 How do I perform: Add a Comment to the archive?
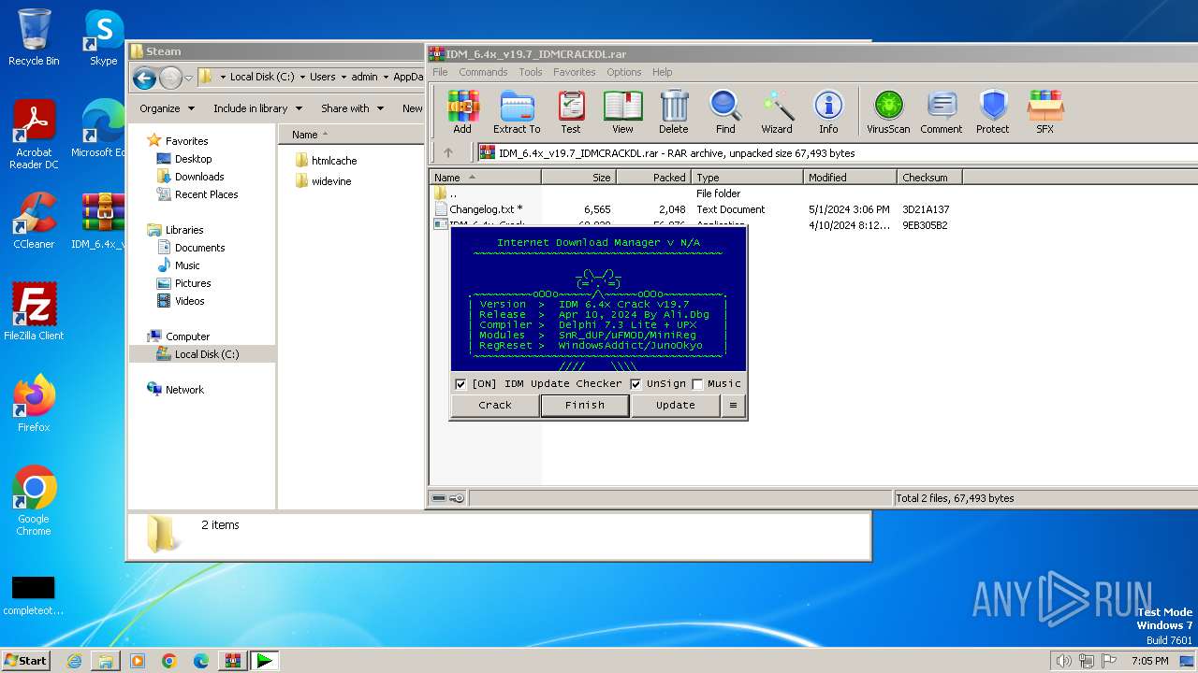pyautogui.click(x=942, y=112)
